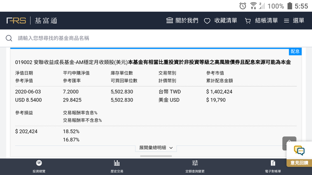The height and width of the screenshot is (175, 312).
Task: Select the 交易報酬率不含息% header
Action: coord(82,120)
